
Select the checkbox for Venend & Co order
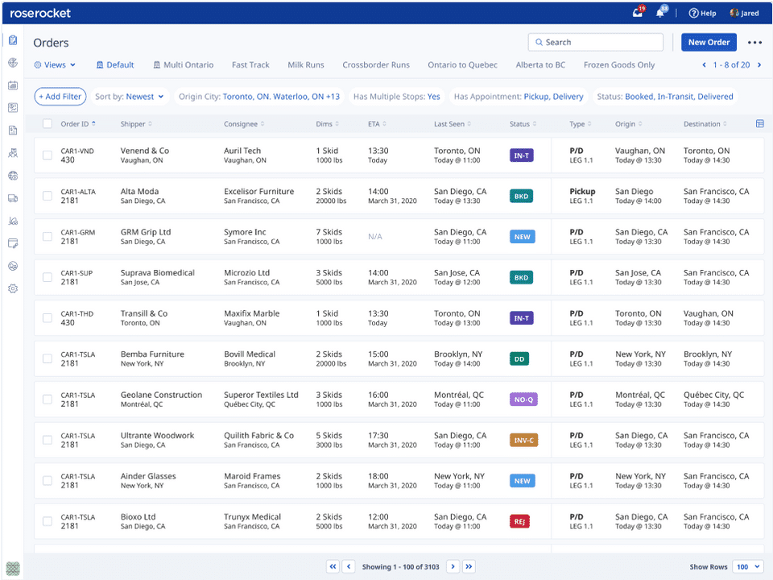click(48, 155)
